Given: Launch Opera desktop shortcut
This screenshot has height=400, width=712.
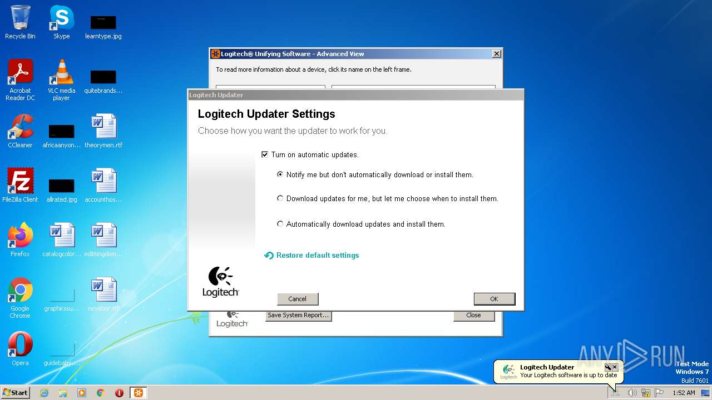Looking at the screenshot, I should point(20,349).
